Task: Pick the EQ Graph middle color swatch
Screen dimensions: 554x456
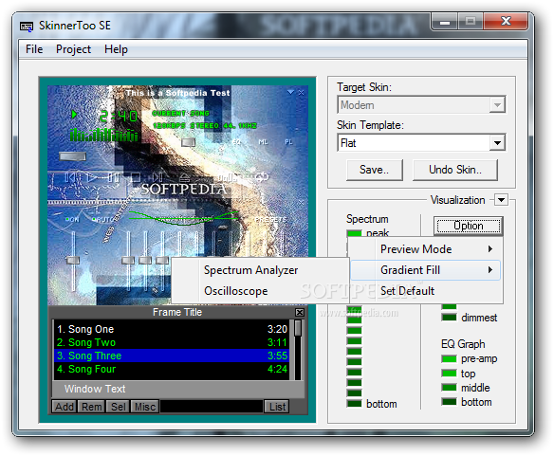Action: [x=449, y=388]
